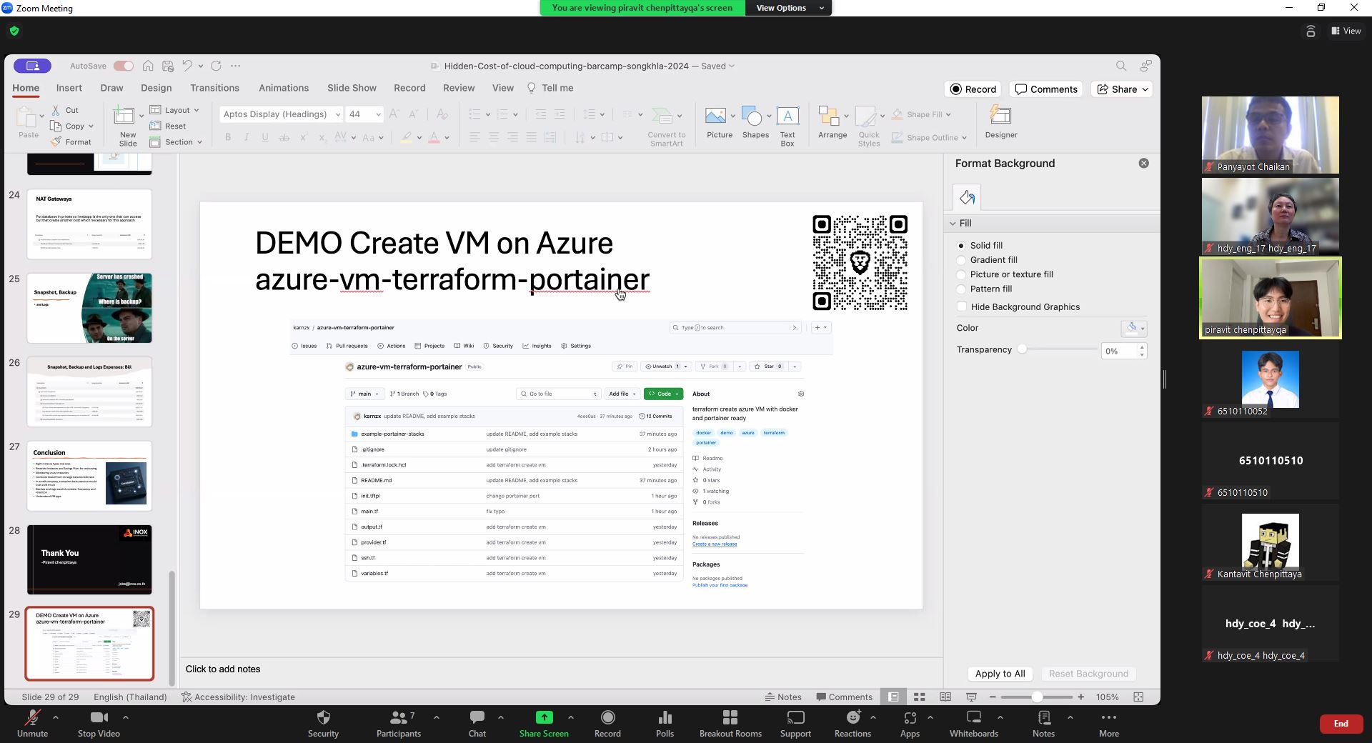Open the Transitions ribbon tab

pyautogui.click(x=214, y=88)
